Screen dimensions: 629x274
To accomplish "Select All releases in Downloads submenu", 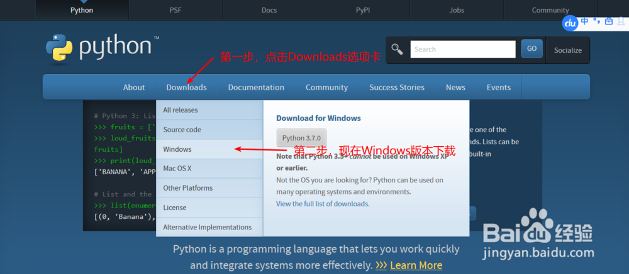I will 209,110.
